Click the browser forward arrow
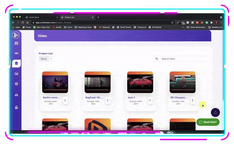 tap(18, 22)
